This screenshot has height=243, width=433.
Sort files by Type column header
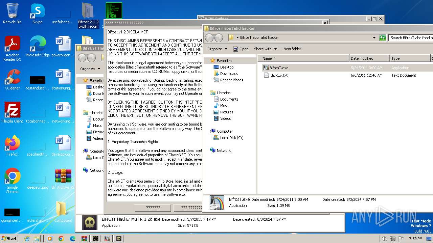click(x=410, y=58)
